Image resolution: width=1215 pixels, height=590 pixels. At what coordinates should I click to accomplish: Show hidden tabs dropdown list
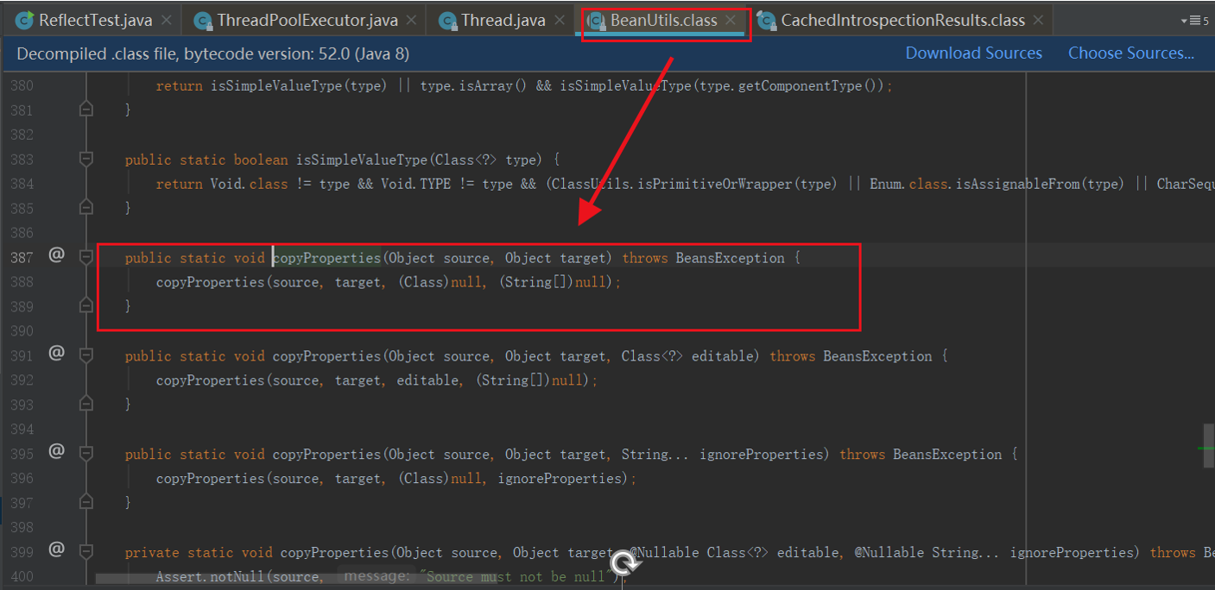[1195, 20]
